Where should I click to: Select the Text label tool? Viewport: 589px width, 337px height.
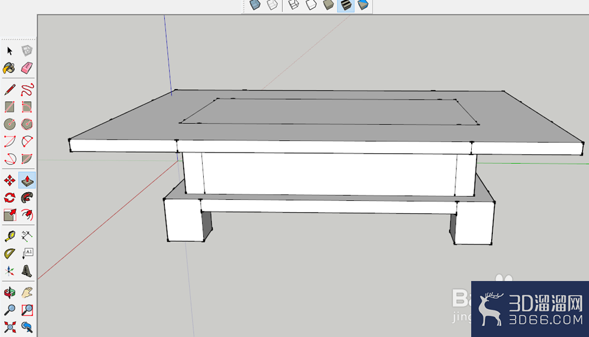coord(27,253)
